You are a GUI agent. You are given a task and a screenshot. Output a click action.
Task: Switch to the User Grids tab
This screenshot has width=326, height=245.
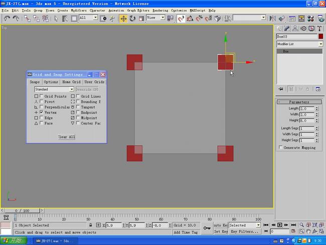tap(94, 82)
